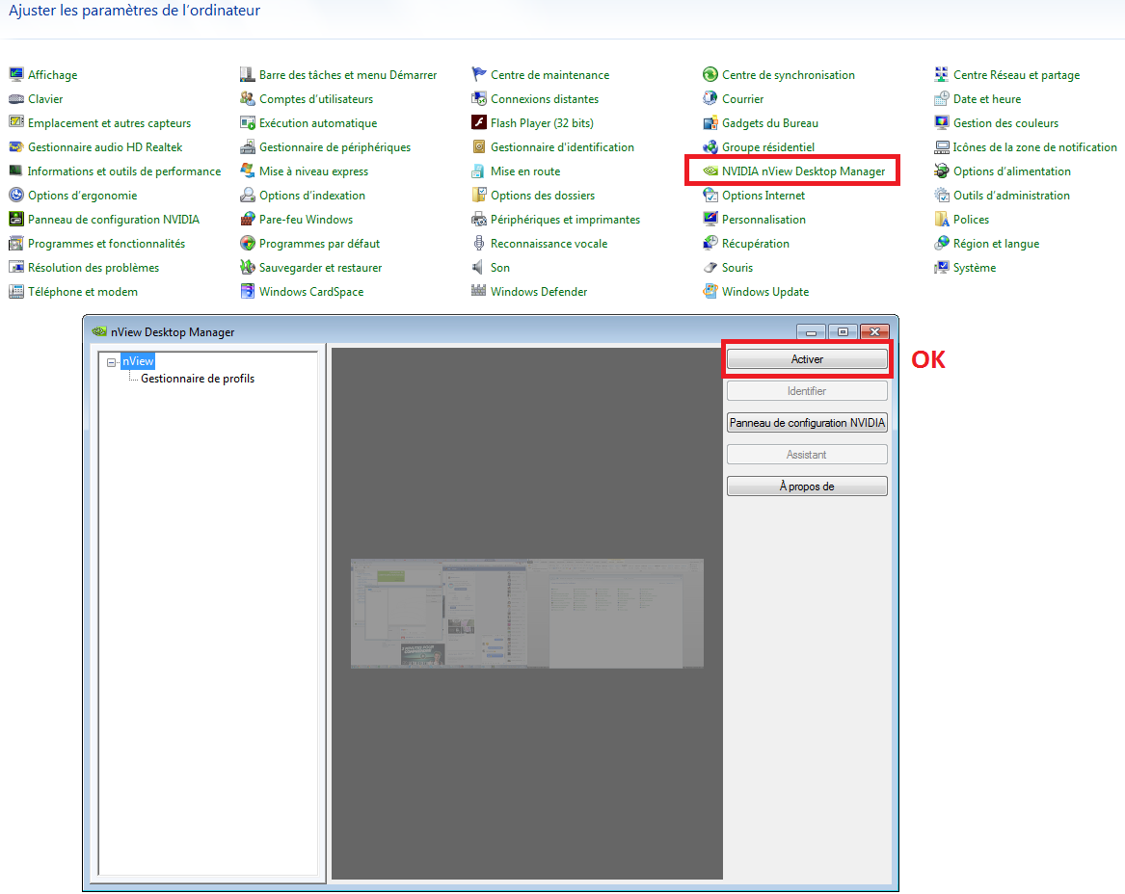This screenshot has width=1125, height=894.
Task: Open the Windows Defender icon
Action: pos(478,292)
